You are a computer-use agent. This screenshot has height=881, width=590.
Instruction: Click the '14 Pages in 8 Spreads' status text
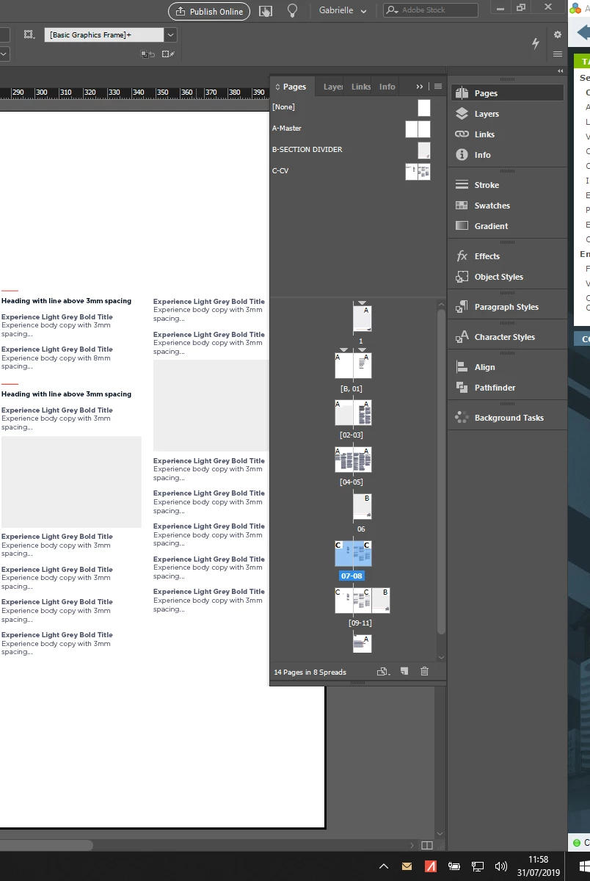[x=310, y=672]
